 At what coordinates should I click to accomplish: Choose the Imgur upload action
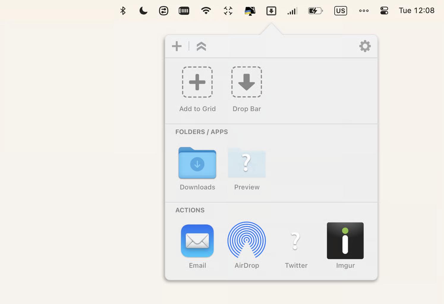pyautogui.click(x=345, y=241)
